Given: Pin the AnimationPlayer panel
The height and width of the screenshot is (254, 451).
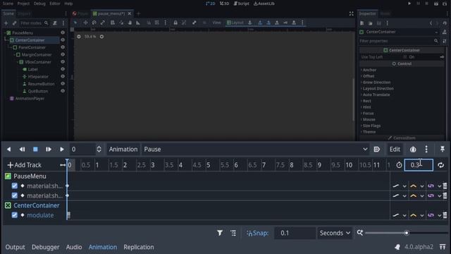Looking at the screenshot, I should (443, 149).
